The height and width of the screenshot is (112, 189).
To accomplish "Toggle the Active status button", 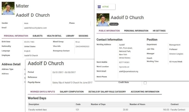I will pyautogui.click(x=106, y=7).
